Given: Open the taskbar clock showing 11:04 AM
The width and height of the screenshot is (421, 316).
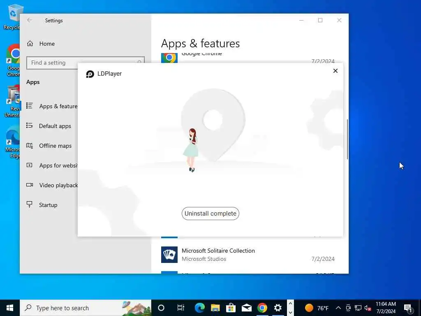Looking at the screenshot, I should [x=386, y=308].
